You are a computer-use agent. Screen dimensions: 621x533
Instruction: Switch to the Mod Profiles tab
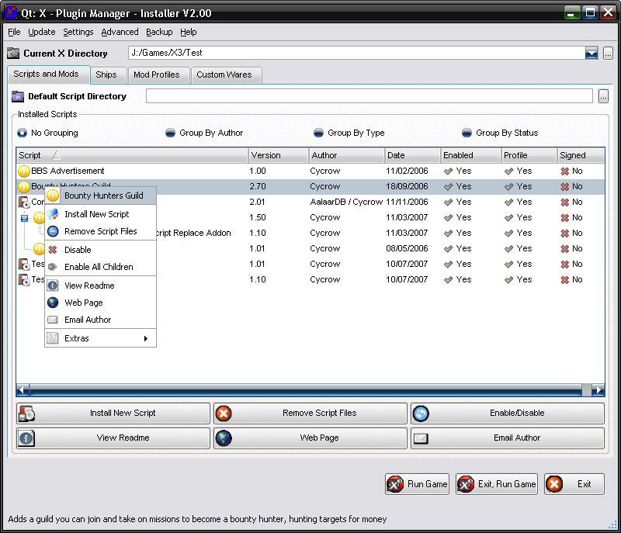(156, 74)
